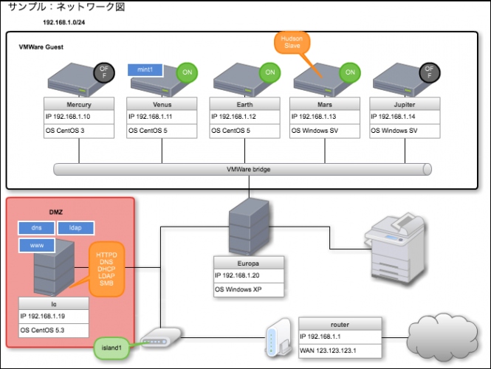Click the Hudson Slave orange callout
Viewport: 491px width, 369px height.
(292, 42)
